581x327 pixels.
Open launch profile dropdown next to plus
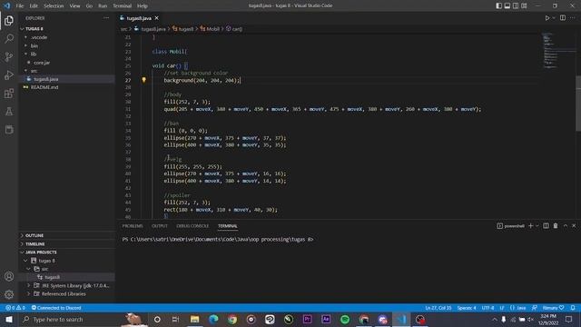pos(537,226)
